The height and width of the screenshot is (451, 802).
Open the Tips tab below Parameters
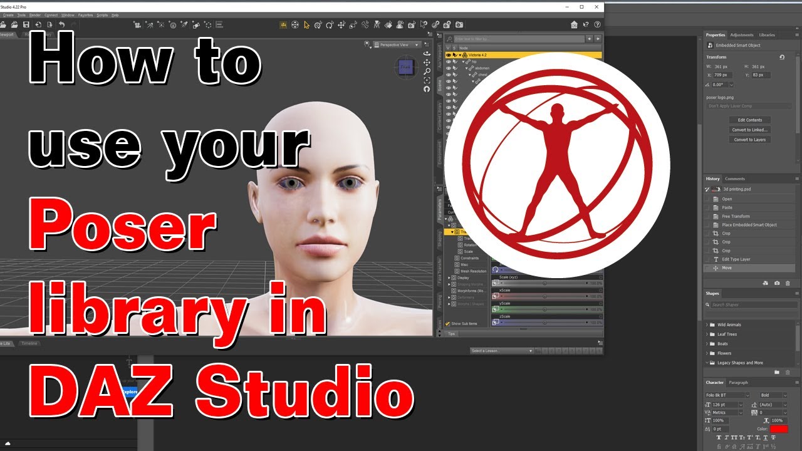pyautogui.click(x=451, y=334)
